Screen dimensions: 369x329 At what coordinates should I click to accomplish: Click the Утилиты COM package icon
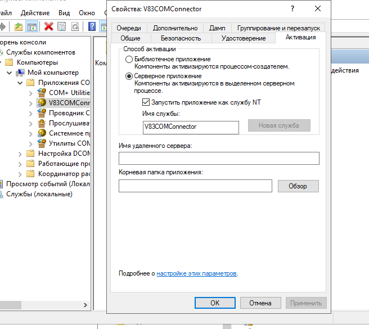coord(42,143)
